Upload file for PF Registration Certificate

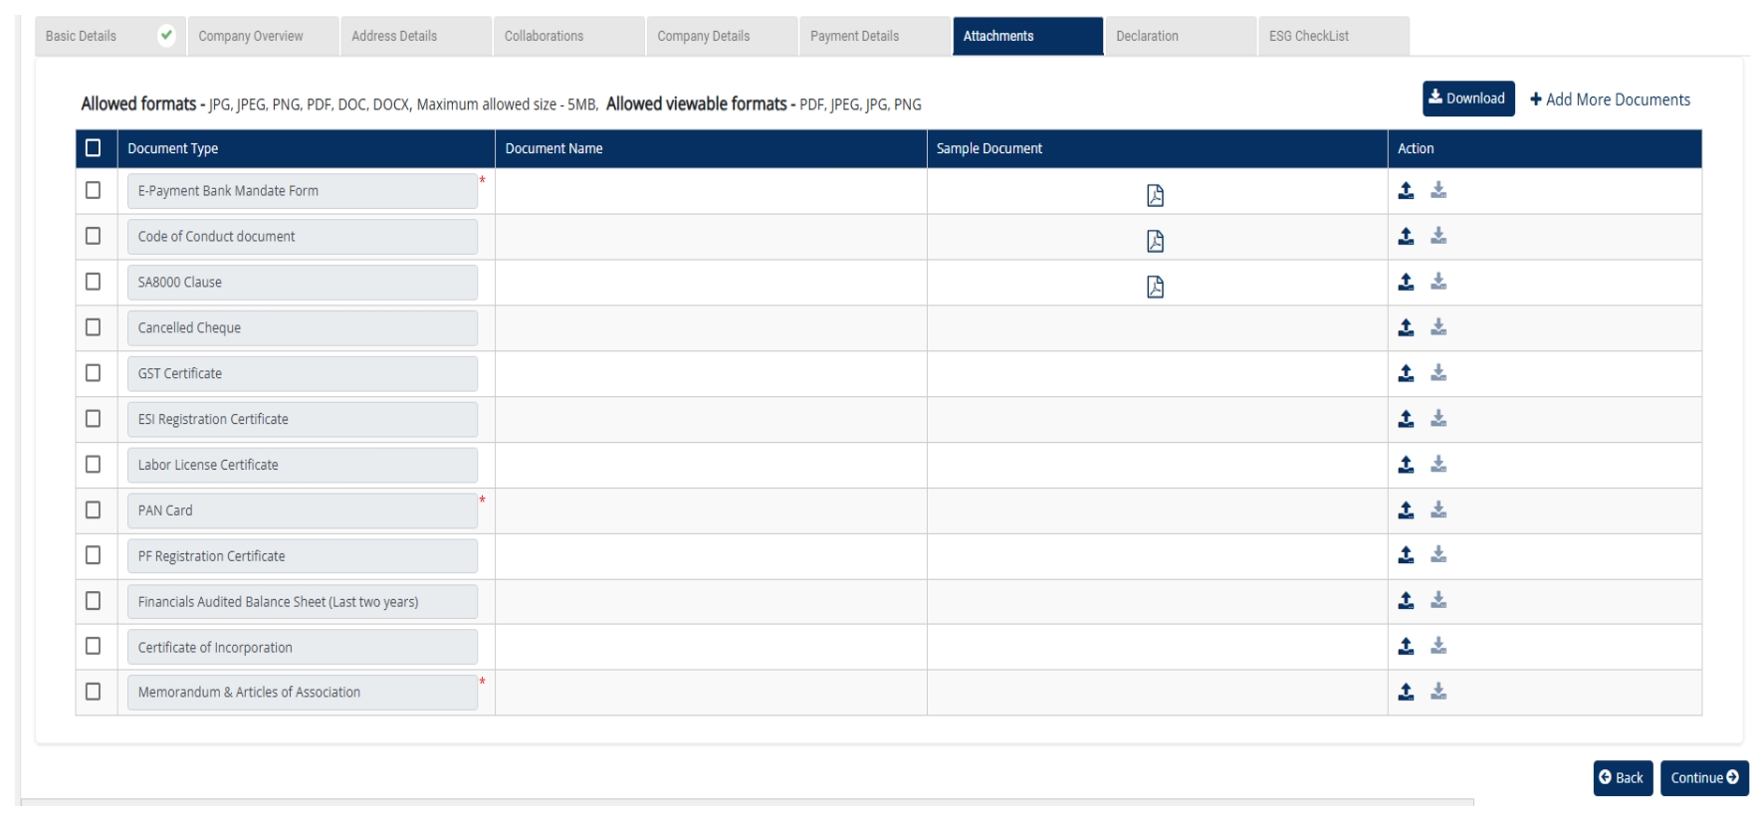[1406, 555]
